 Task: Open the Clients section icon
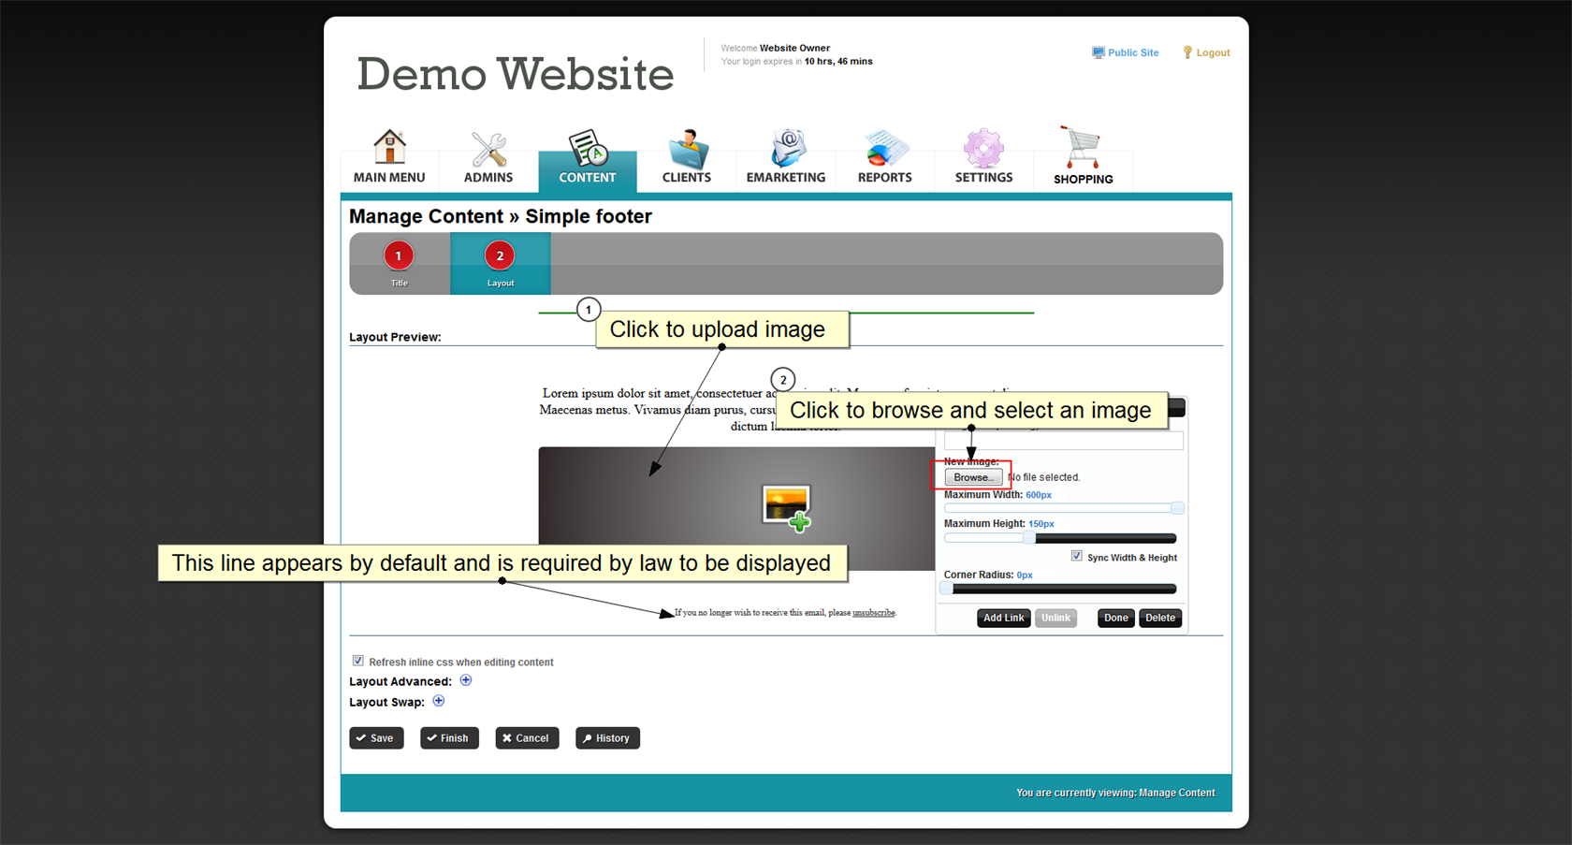pyautogui.click(x=687, y=150)
